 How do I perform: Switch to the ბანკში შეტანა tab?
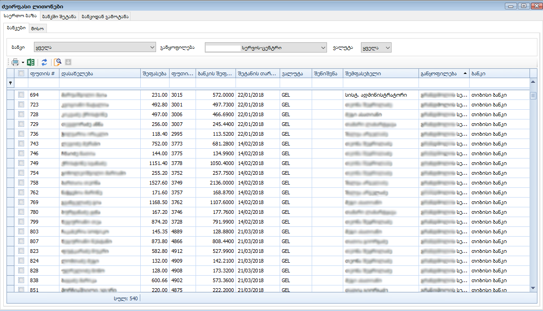[x=59, y=16]
